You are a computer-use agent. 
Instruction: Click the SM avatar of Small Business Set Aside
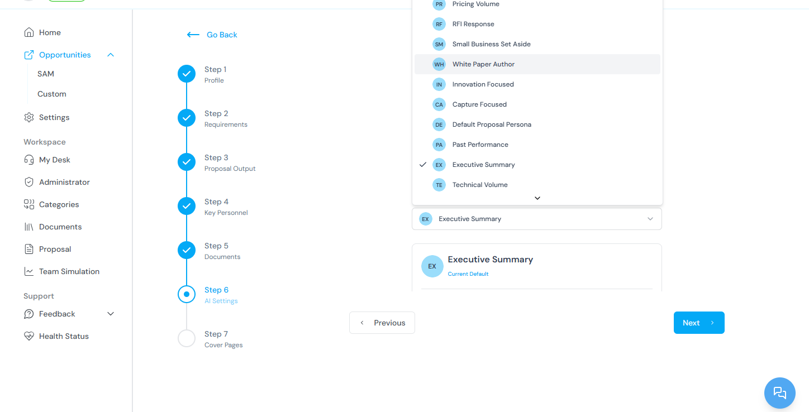pyautogui.click(x=439, y=44)
